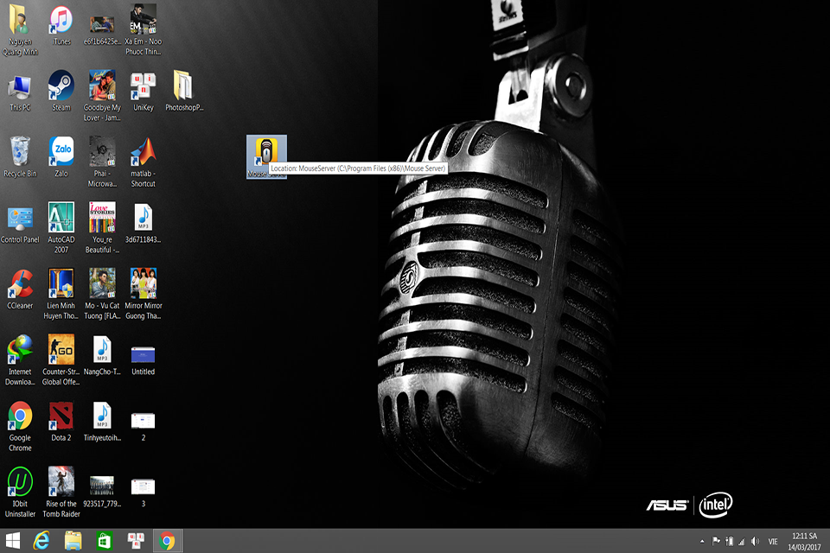The width and height of the screenshot is (830, 553).
Task: Switch the VIE input language indicator
Action: tap(773, 542)
